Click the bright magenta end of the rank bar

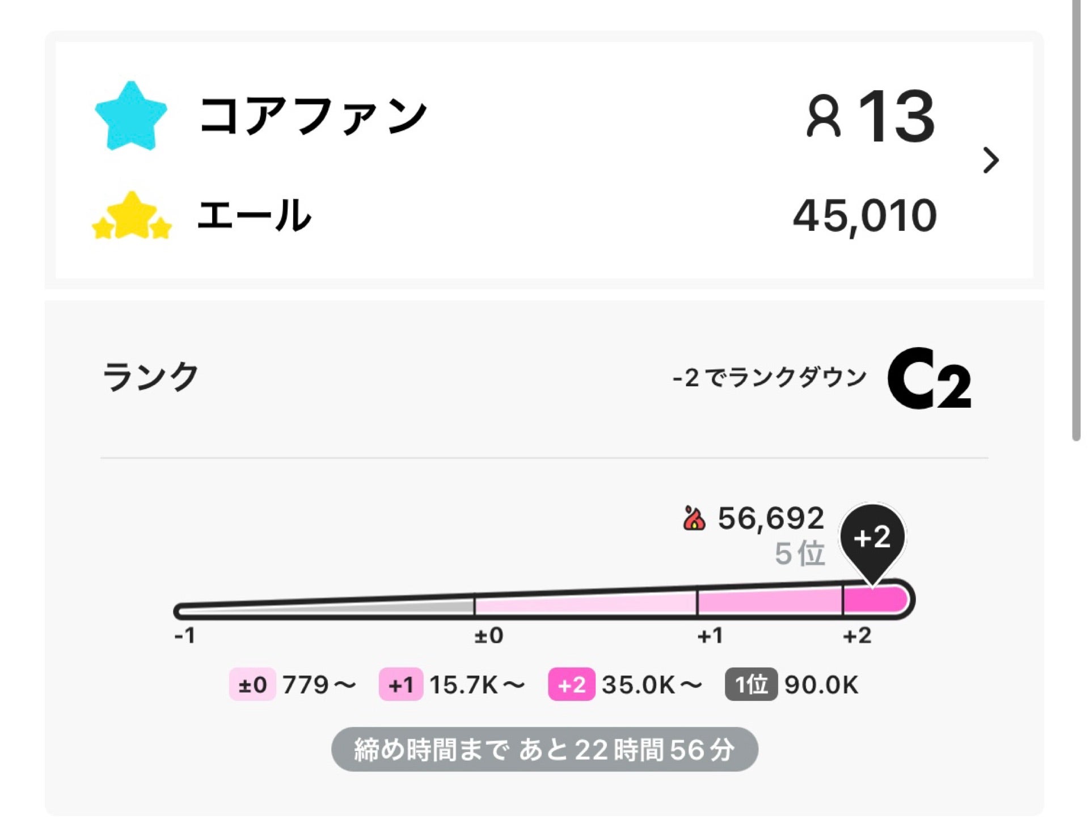point(876,600)
